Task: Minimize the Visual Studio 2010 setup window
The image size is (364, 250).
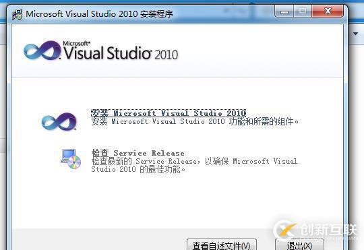Action: pyautogui.click(x=284, y=11)
